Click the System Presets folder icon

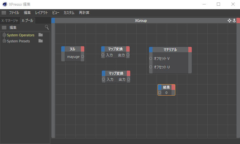pyautogui.click(x=41, y=41)
